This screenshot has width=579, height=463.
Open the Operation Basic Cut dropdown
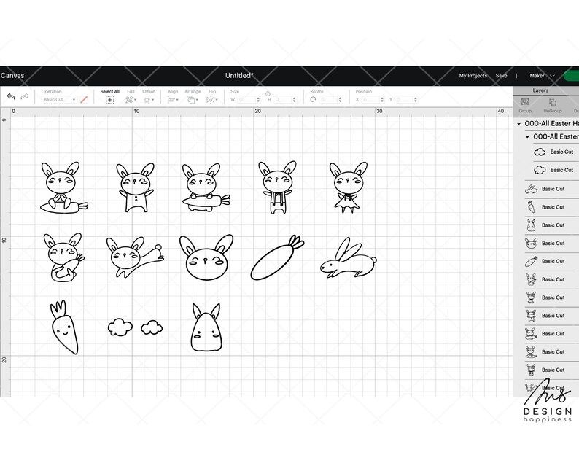coord(59,100)
